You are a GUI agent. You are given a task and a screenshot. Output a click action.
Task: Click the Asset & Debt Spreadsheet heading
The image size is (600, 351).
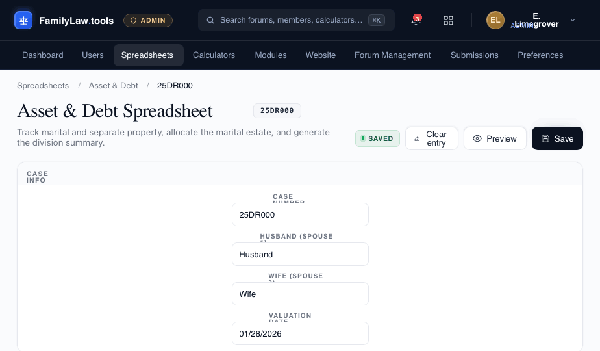click(x=115, y=110)
